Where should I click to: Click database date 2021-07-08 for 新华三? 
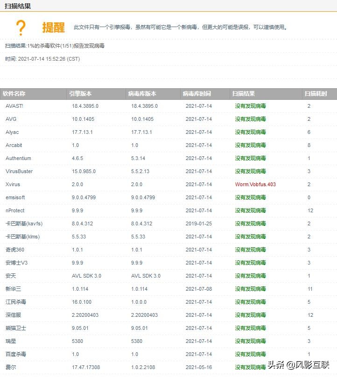[x=199, y=289]
